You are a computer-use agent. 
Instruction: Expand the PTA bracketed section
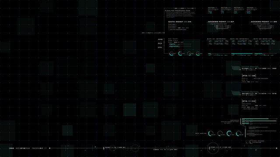[249, 75]
